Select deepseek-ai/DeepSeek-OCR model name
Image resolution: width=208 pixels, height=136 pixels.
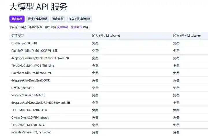[x=31, y=80]
